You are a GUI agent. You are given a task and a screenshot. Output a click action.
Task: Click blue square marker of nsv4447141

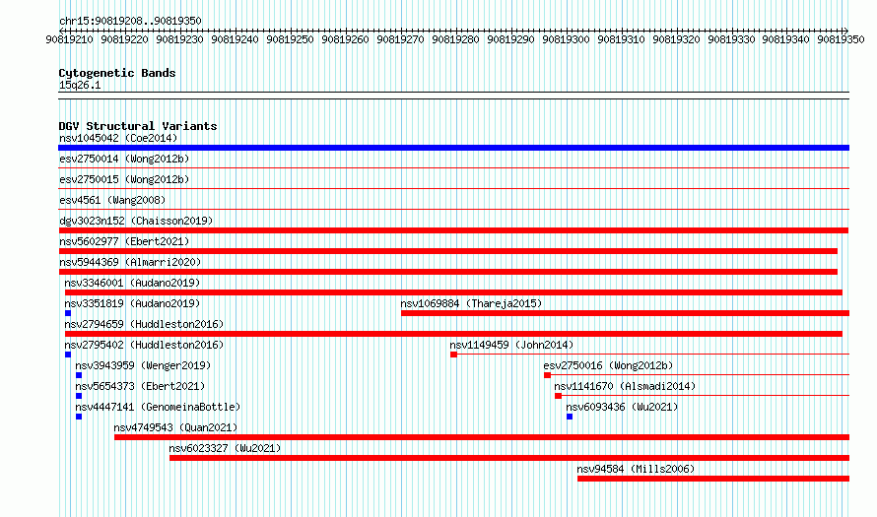click(79, 417)
